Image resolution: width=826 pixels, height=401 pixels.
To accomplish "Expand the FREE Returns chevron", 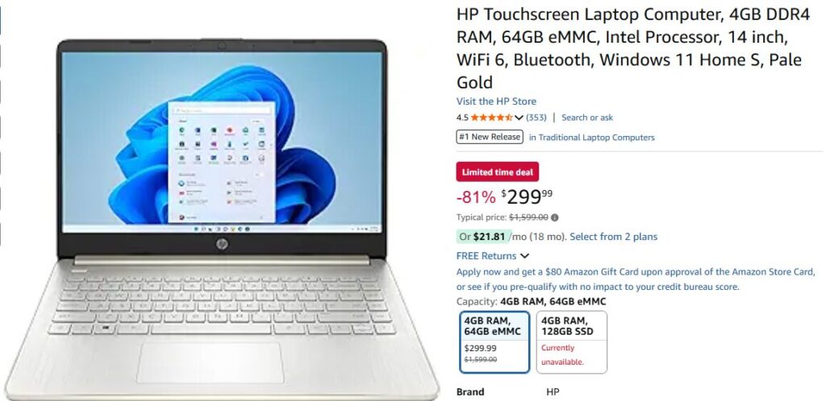I will click(x=524, y=256).
